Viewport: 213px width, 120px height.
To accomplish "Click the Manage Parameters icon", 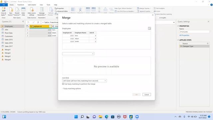I will point(42,10).
